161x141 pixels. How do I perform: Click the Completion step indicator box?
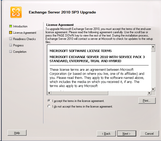pos(11,51)
